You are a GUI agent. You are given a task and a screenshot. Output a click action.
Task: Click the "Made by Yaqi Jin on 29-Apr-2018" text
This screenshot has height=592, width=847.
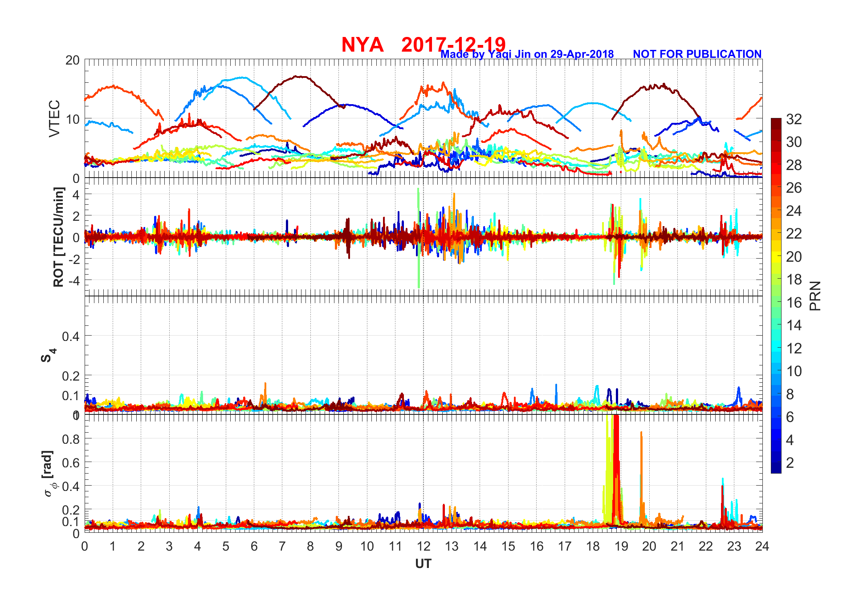(x=527, y=54)
